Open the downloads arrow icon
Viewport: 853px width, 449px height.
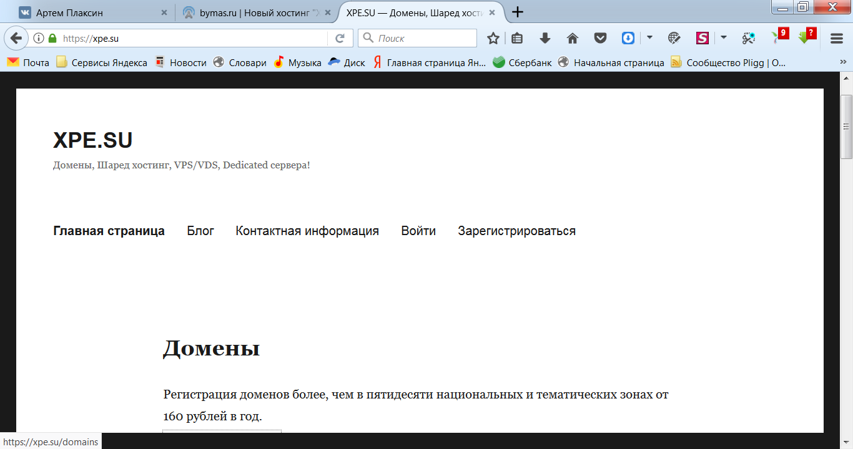tap(545, 39)
